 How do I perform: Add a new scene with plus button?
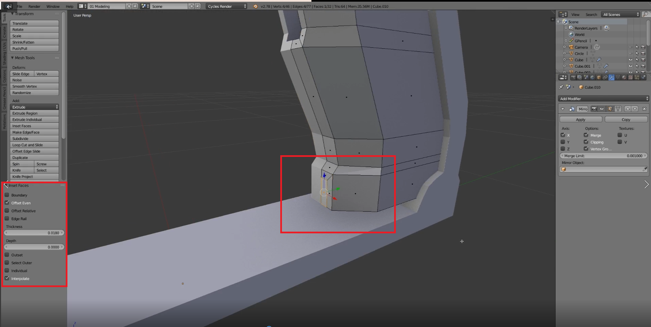coord(191,6)
